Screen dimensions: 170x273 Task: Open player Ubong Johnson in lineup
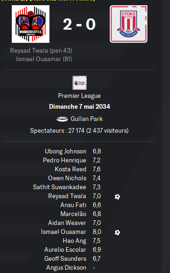[65, 151]
